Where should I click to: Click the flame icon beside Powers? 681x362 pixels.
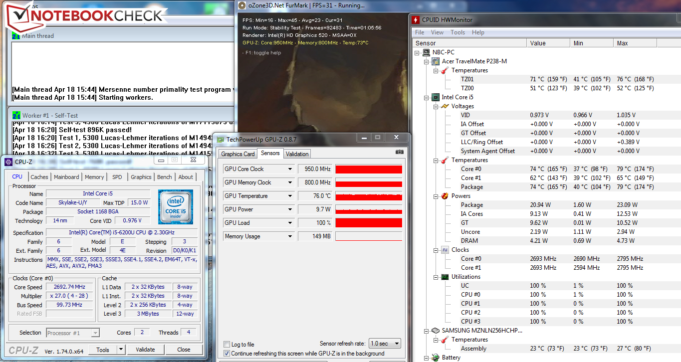445,196
